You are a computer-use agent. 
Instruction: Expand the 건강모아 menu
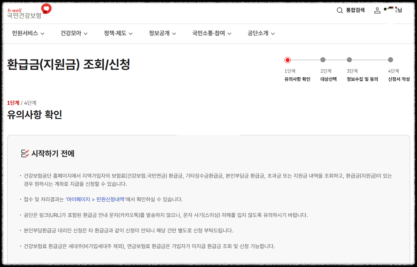74,33
